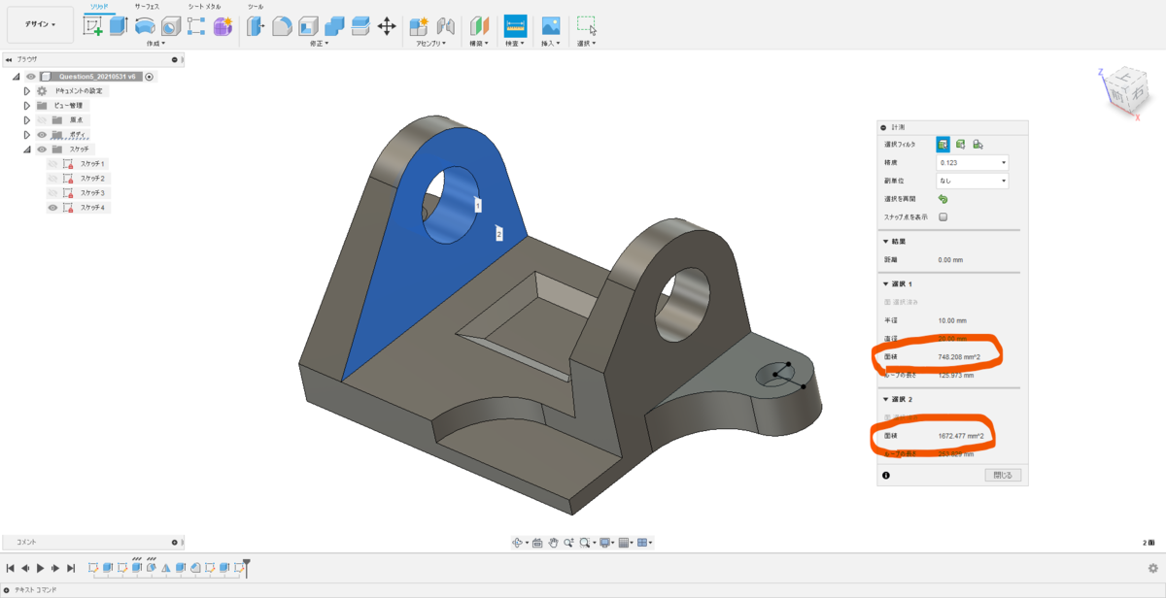Click the timeline end-of-history marker
Image resolution: width=1166 pixels, height=598 pixels.
tap(247, 567)
